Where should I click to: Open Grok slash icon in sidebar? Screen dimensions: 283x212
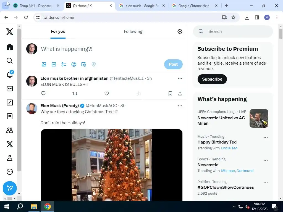click(x=10, y=102)
